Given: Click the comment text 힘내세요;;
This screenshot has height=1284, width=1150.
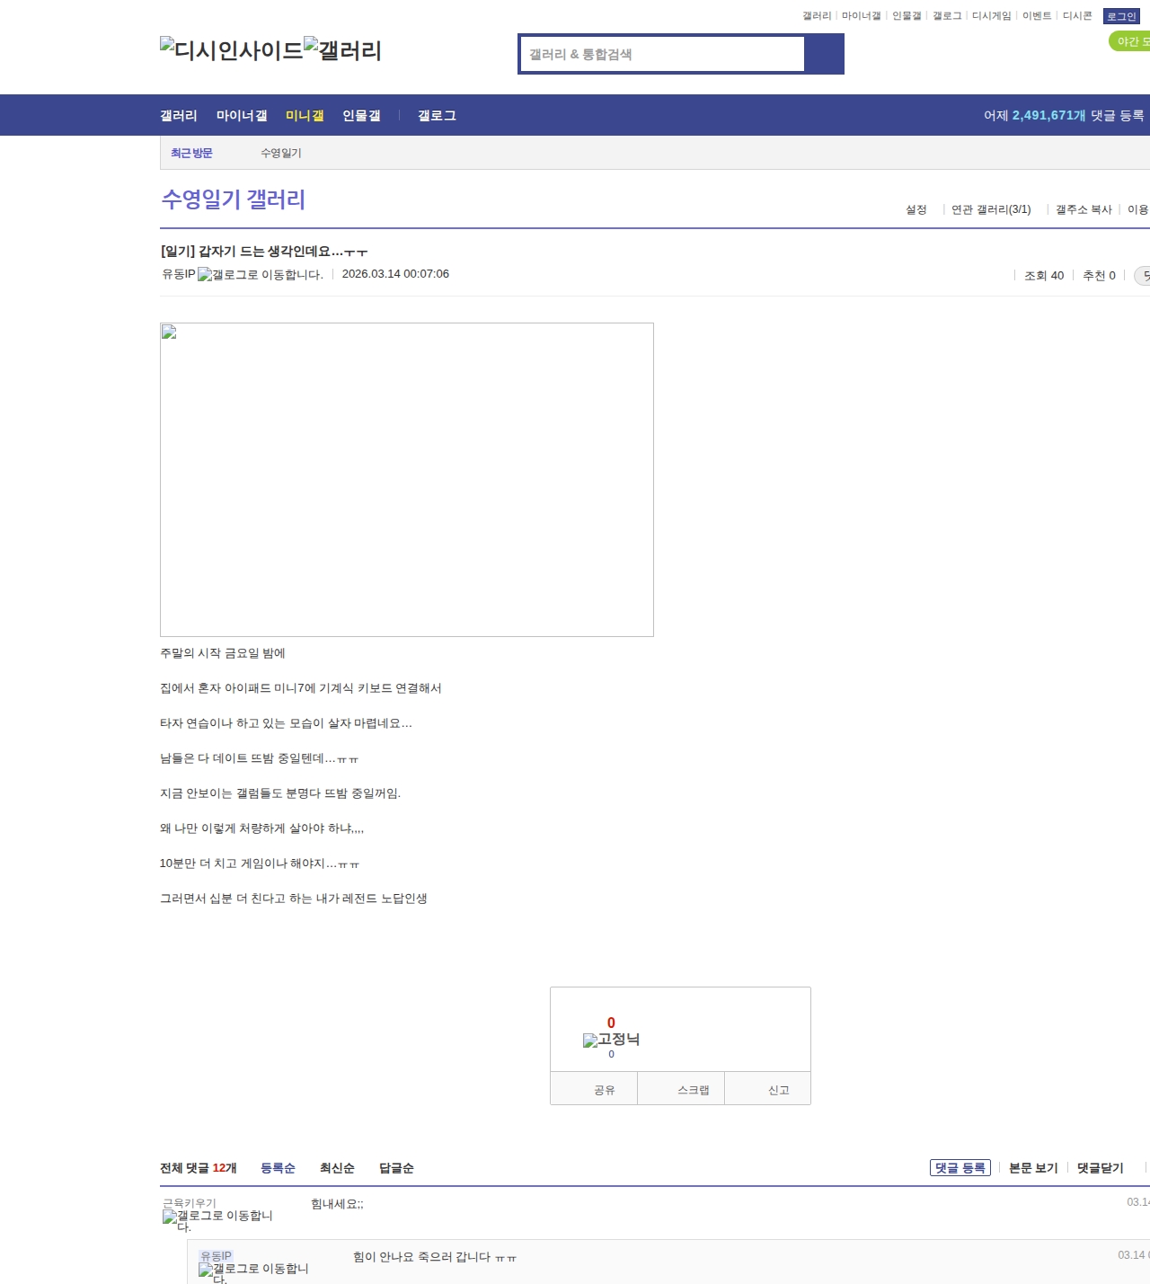Looking at the screenshot, I should (x=337, y=1204).
